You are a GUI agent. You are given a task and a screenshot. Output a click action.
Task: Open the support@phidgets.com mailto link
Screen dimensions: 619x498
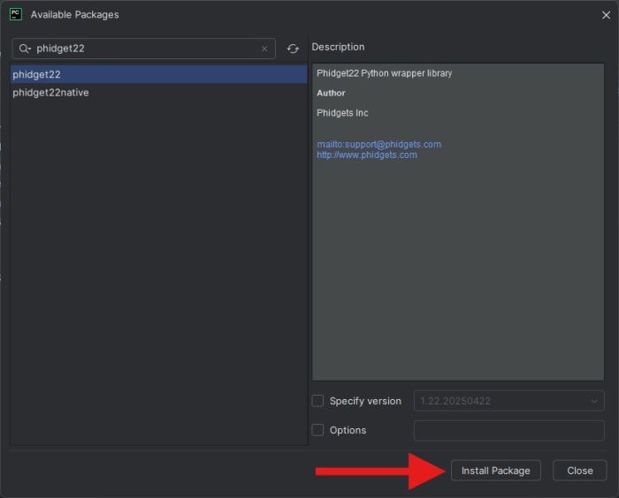point(378,144)
